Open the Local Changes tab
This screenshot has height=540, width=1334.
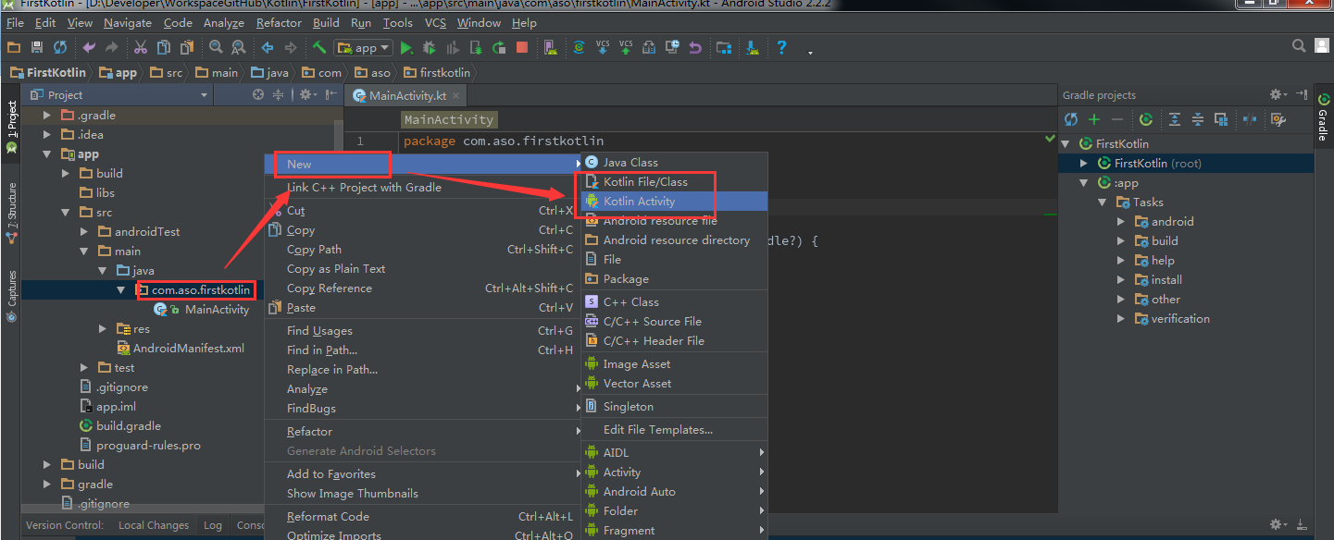(x=154, y=525)
